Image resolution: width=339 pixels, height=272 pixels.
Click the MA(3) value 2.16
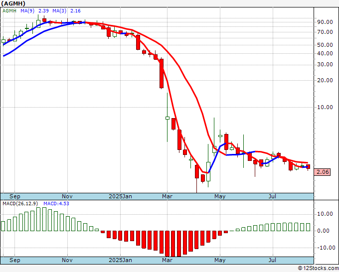(x=75, y=10)
